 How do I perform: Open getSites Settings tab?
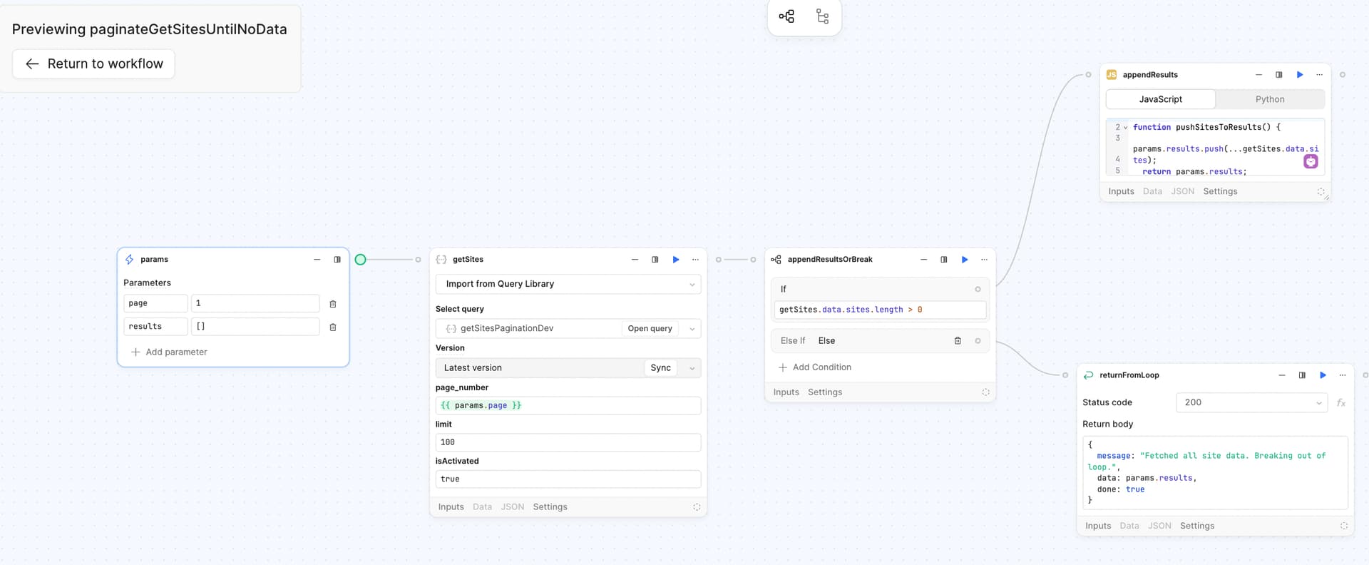pyautogui.click(x=550, y=507)
